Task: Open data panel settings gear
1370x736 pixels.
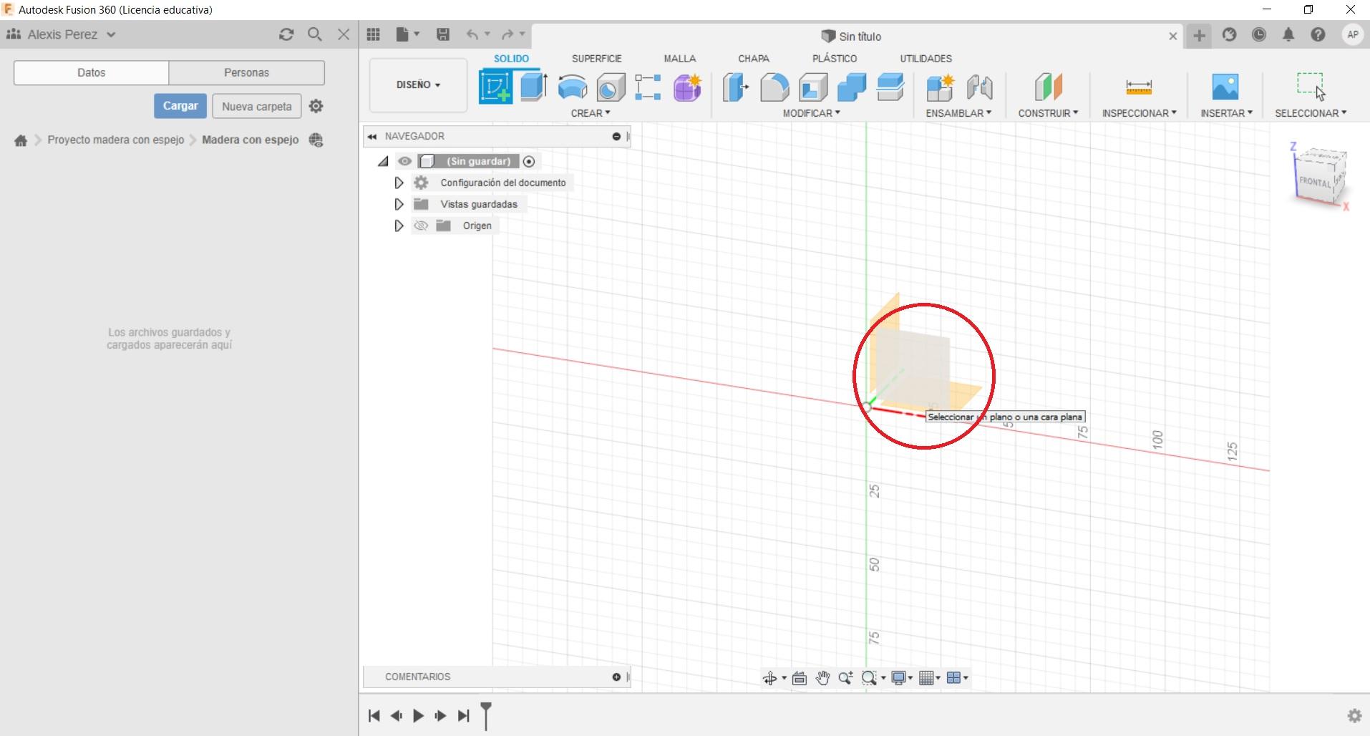Action: (316, 106)
